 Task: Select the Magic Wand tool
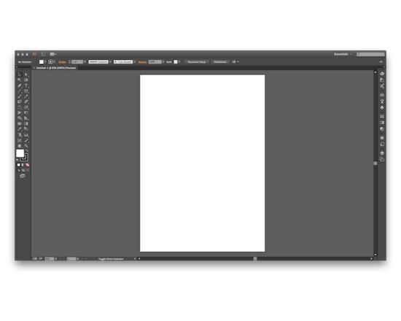[20, 80]
